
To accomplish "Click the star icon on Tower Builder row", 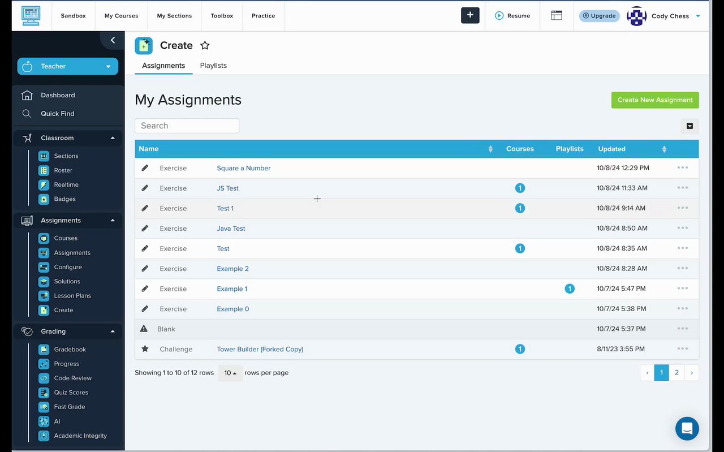I will (x=145, y=349).
